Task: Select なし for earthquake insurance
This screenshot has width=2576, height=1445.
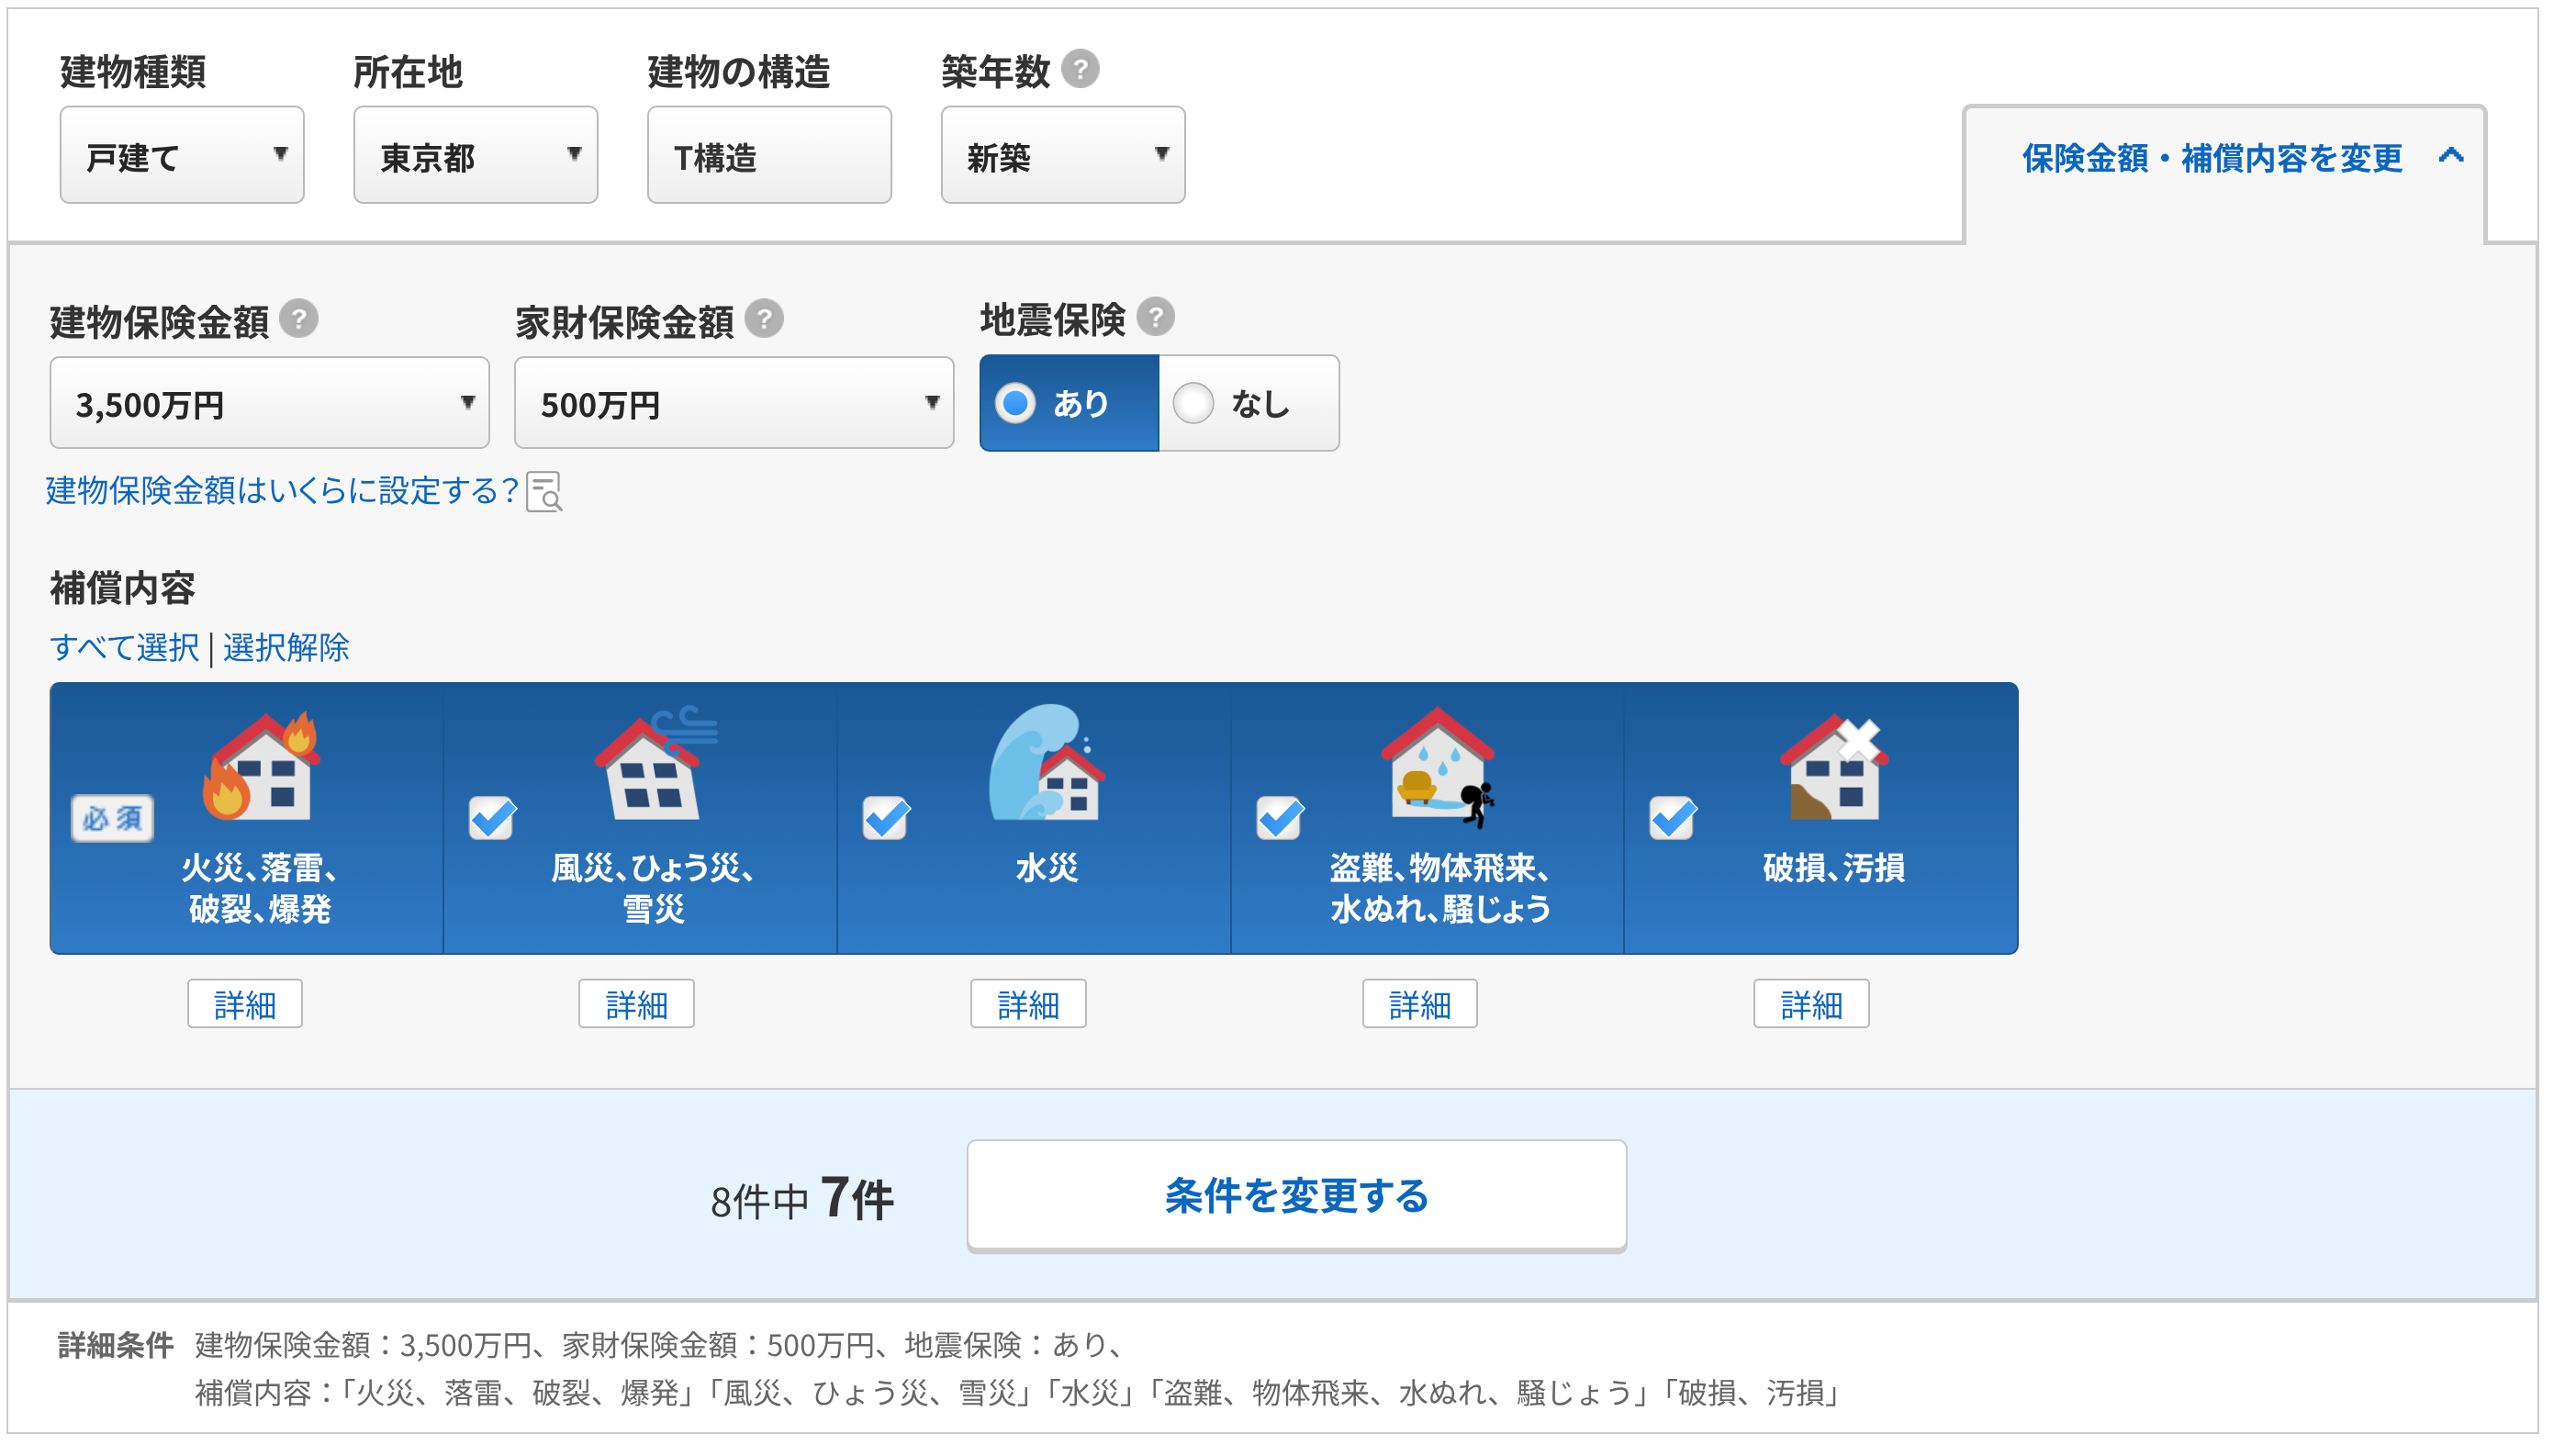Action: click(x=1194, y=404)
